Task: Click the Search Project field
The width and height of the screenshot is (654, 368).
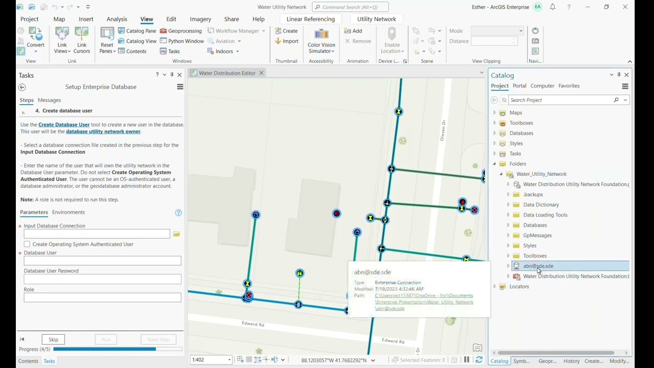Action: pyautogui.click(x=560, y=100)
